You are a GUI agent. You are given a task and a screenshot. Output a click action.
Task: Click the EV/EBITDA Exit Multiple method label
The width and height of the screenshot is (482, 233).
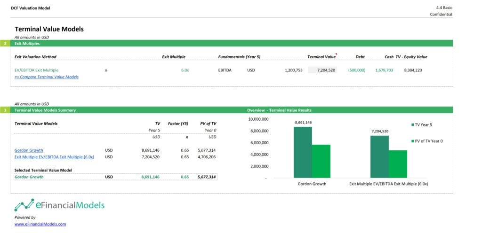[36, 70]
